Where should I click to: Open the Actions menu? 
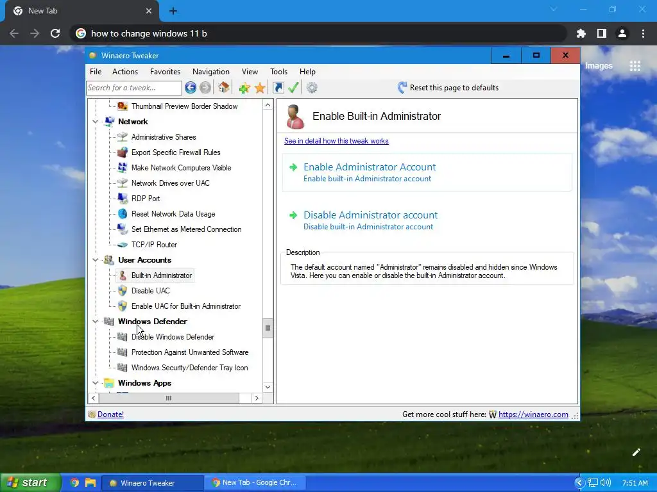pos(125,72)
